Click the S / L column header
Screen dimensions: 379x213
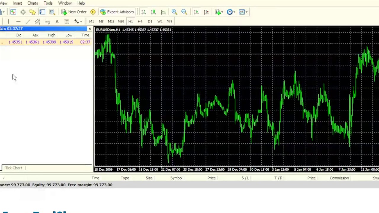click(x=245, y=178)
